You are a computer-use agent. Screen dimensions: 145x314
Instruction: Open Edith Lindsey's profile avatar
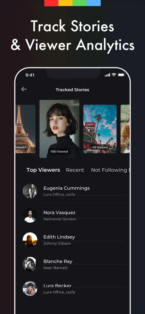click(x=30, y=240)
